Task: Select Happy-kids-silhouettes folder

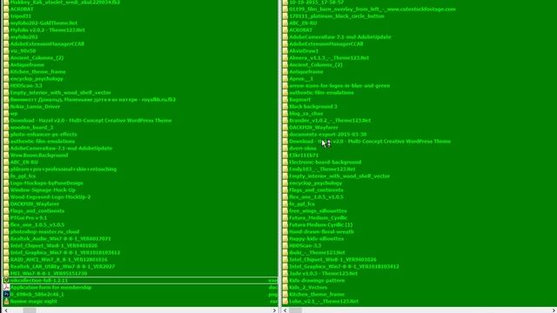Action: pyautogui.click(x=316, y=239)
